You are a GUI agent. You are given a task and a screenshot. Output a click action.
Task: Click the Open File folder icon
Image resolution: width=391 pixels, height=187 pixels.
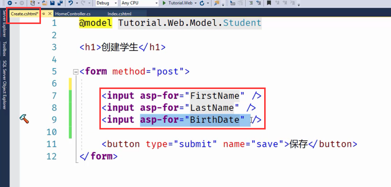pos(45,3)
